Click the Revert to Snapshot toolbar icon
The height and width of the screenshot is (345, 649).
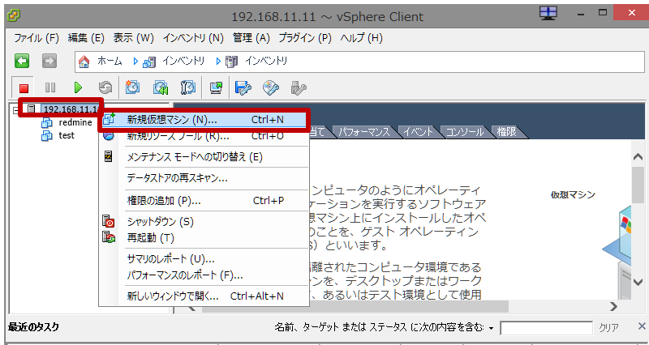coord(160,87)
